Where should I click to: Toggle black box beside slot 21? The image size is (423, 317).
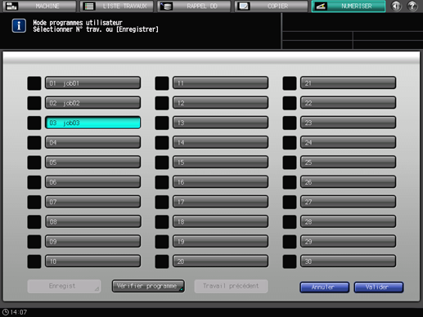point(290,83)
